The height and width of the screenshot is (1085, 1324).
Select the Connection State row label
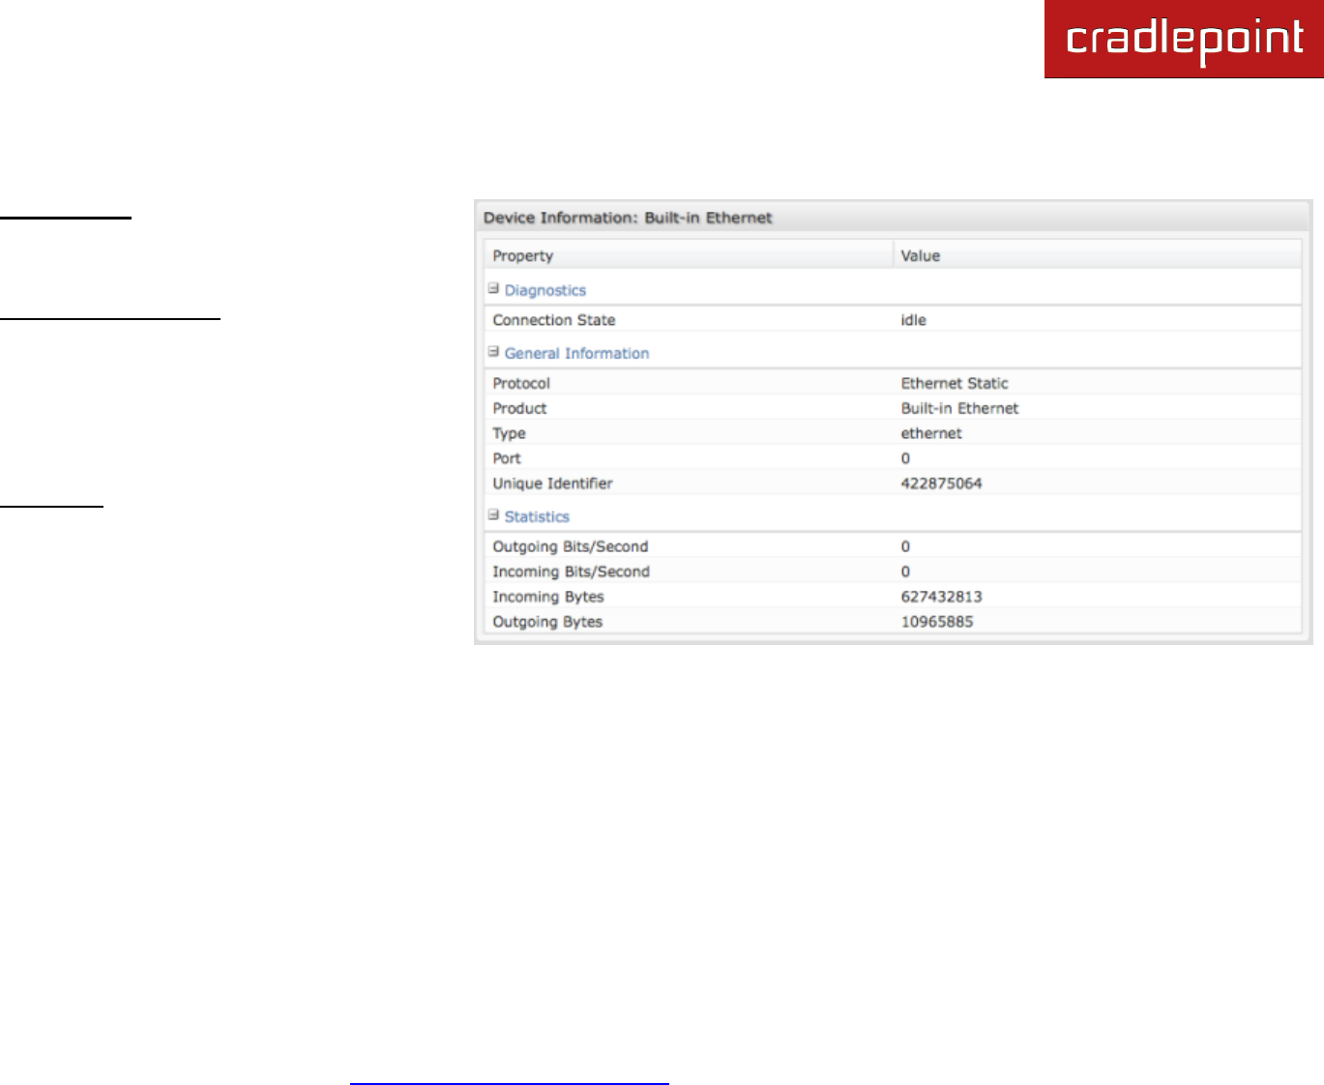[554, 320]
